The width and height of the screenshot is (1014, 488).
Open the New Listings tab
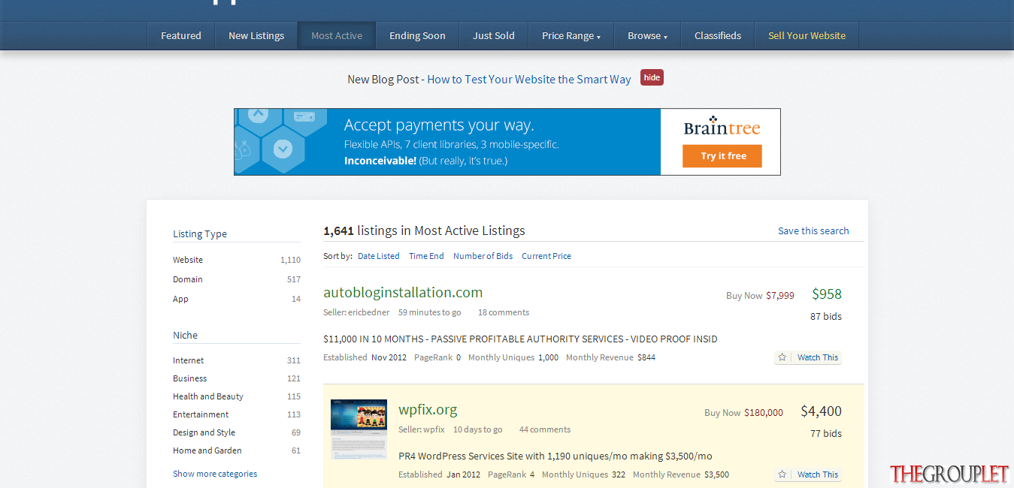[x=256, y=35]
